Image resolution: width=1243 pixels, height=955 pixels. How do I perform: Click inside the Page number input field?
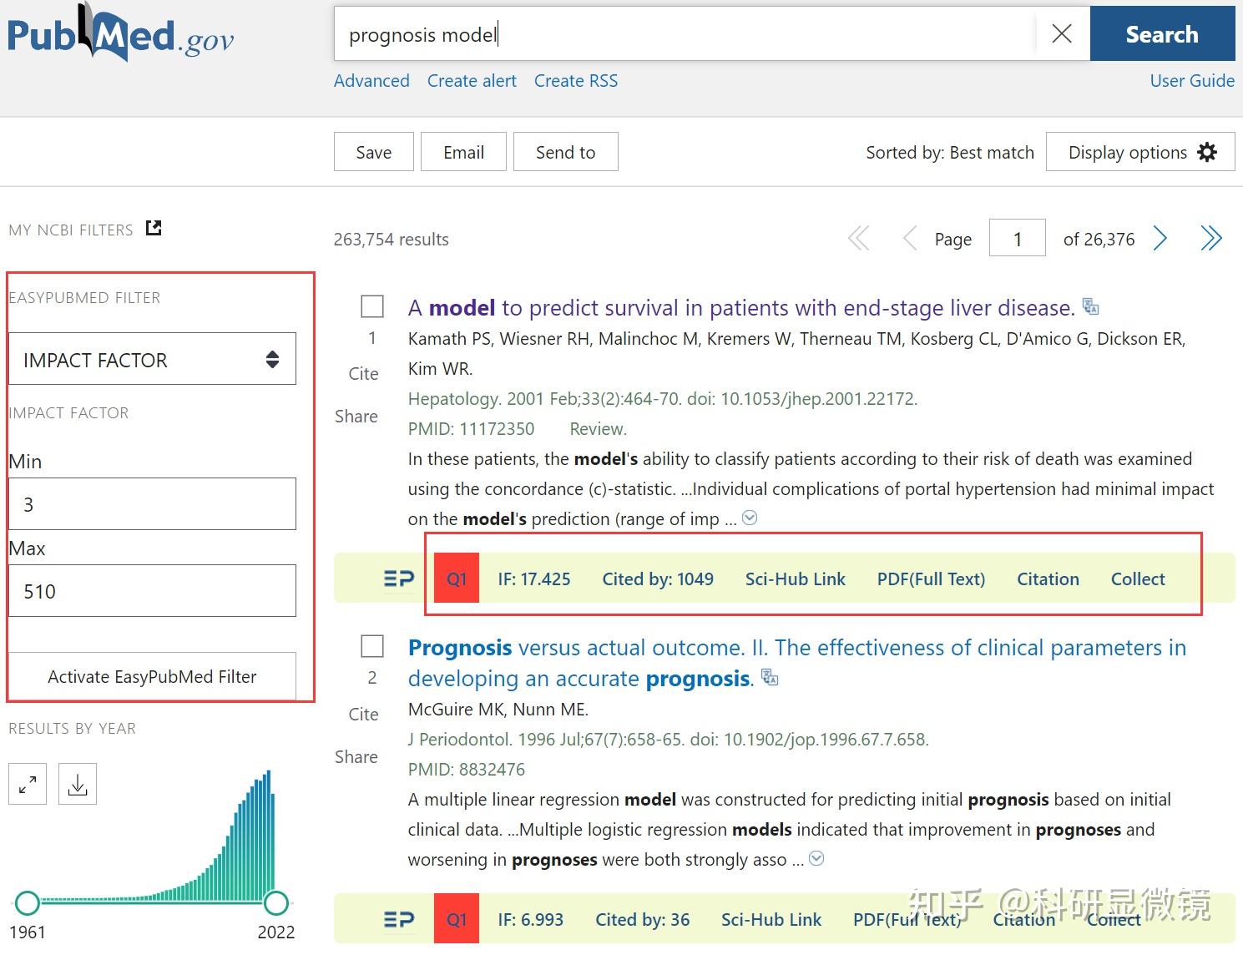click(x=1017, y=238)
